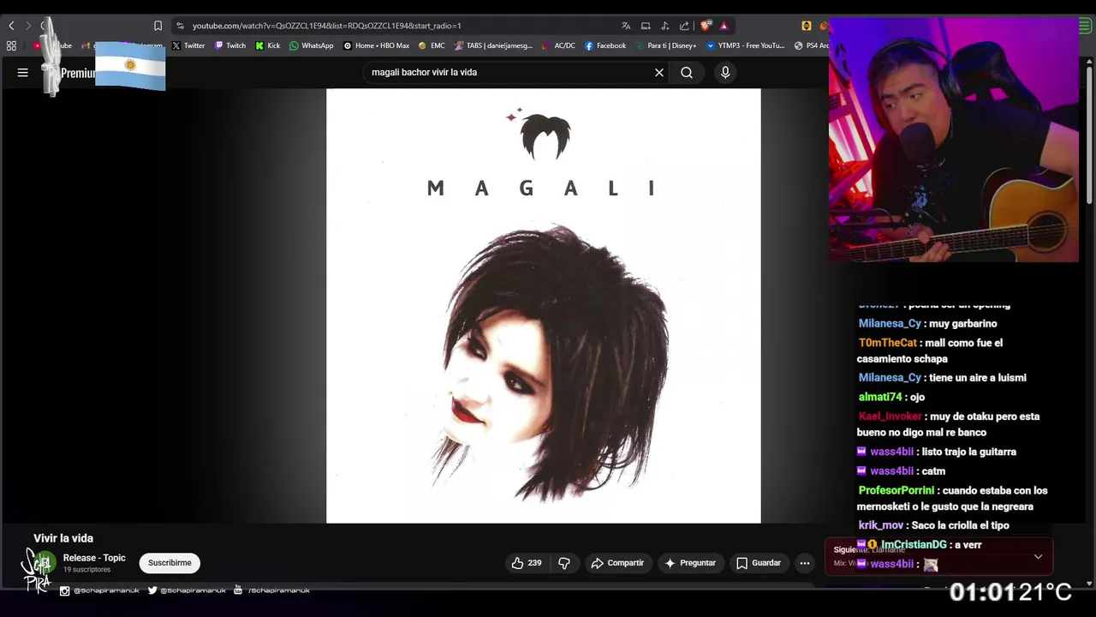Click chat username ProfesorPorrini
The image size is (1096, 617).
(896, 490)
